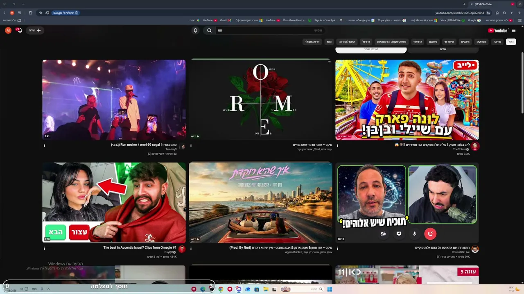Open the YouTube hamburger guide menu
524x294 pixels.
coord(513,30)
